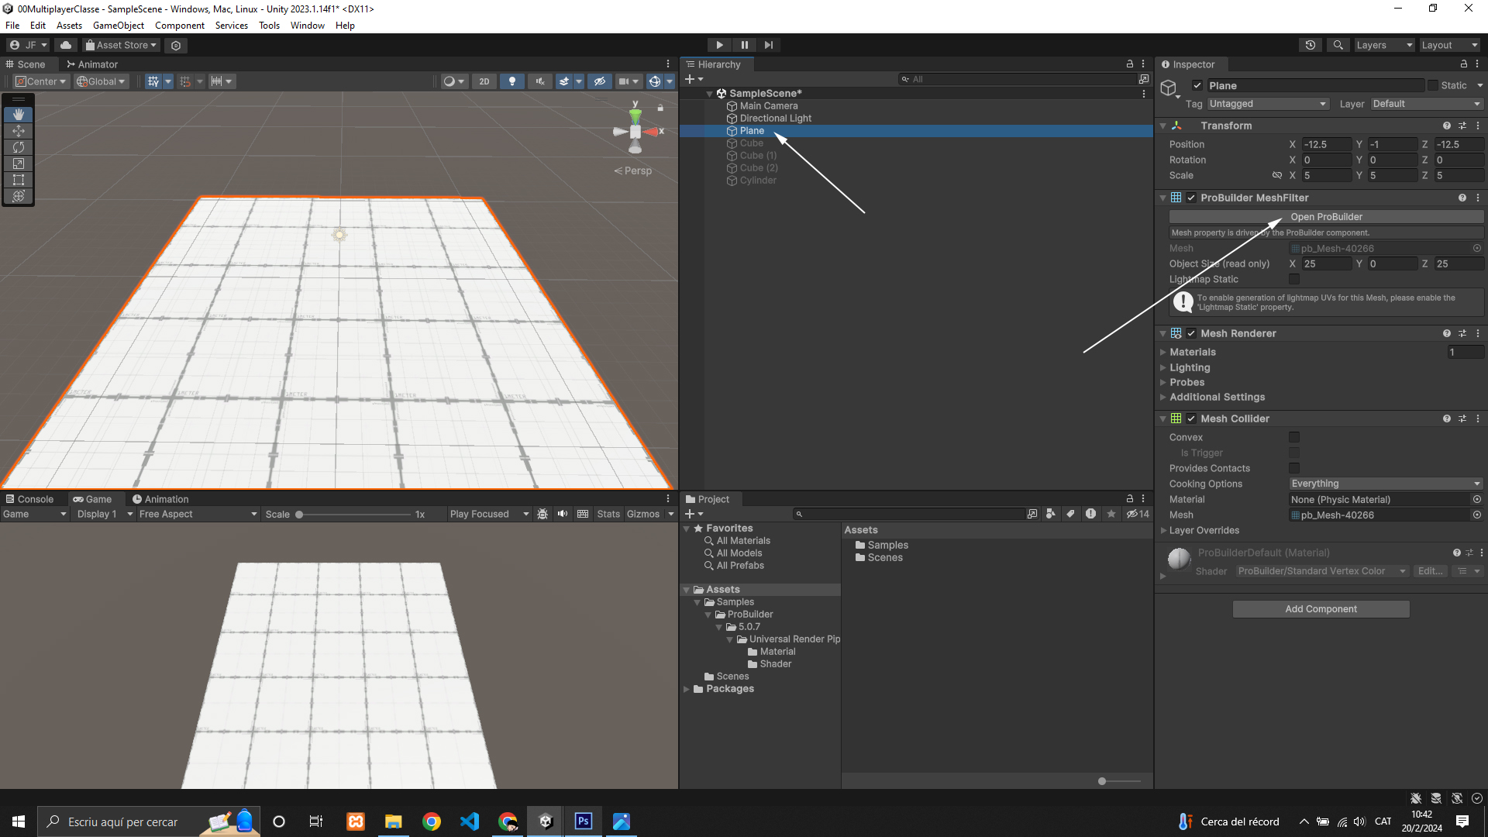This screenshot has height=837, width=1488.
Task: Click the Photoshop taskbar icon
Action: click(584, 821)
